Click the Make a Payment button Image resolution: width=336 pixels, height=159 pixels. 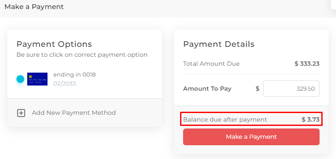(x=251, y=137)
